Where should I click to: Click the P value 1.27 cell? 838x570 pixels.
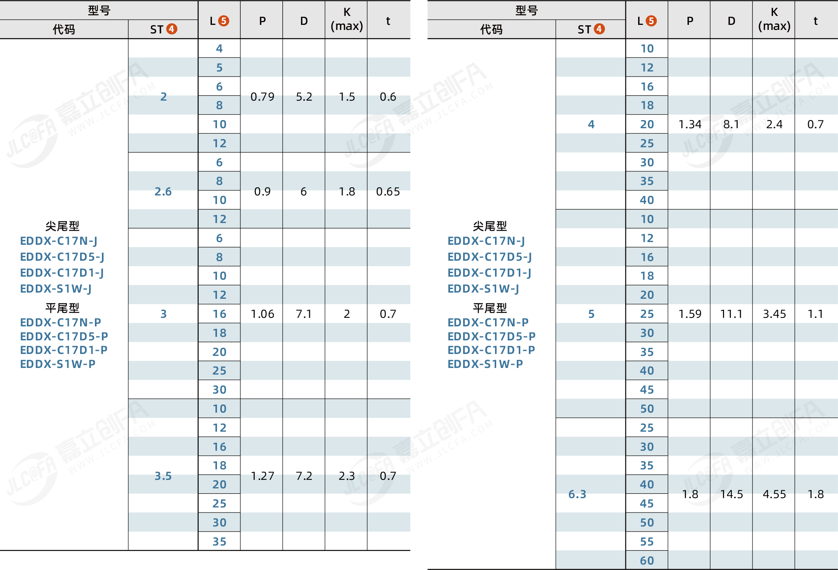tap(262, 476)
